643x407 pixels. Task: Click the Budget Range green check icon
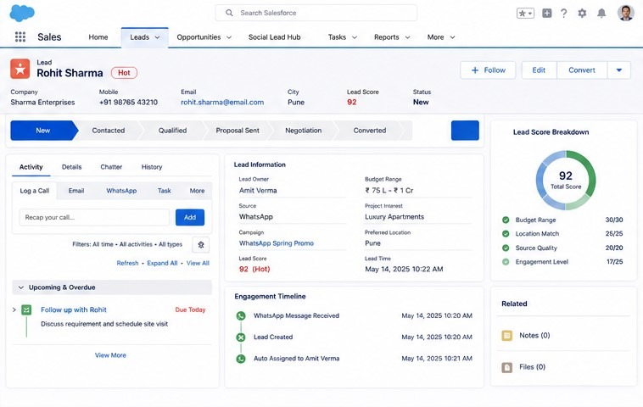pyautogui.click(x=506, y=220)
